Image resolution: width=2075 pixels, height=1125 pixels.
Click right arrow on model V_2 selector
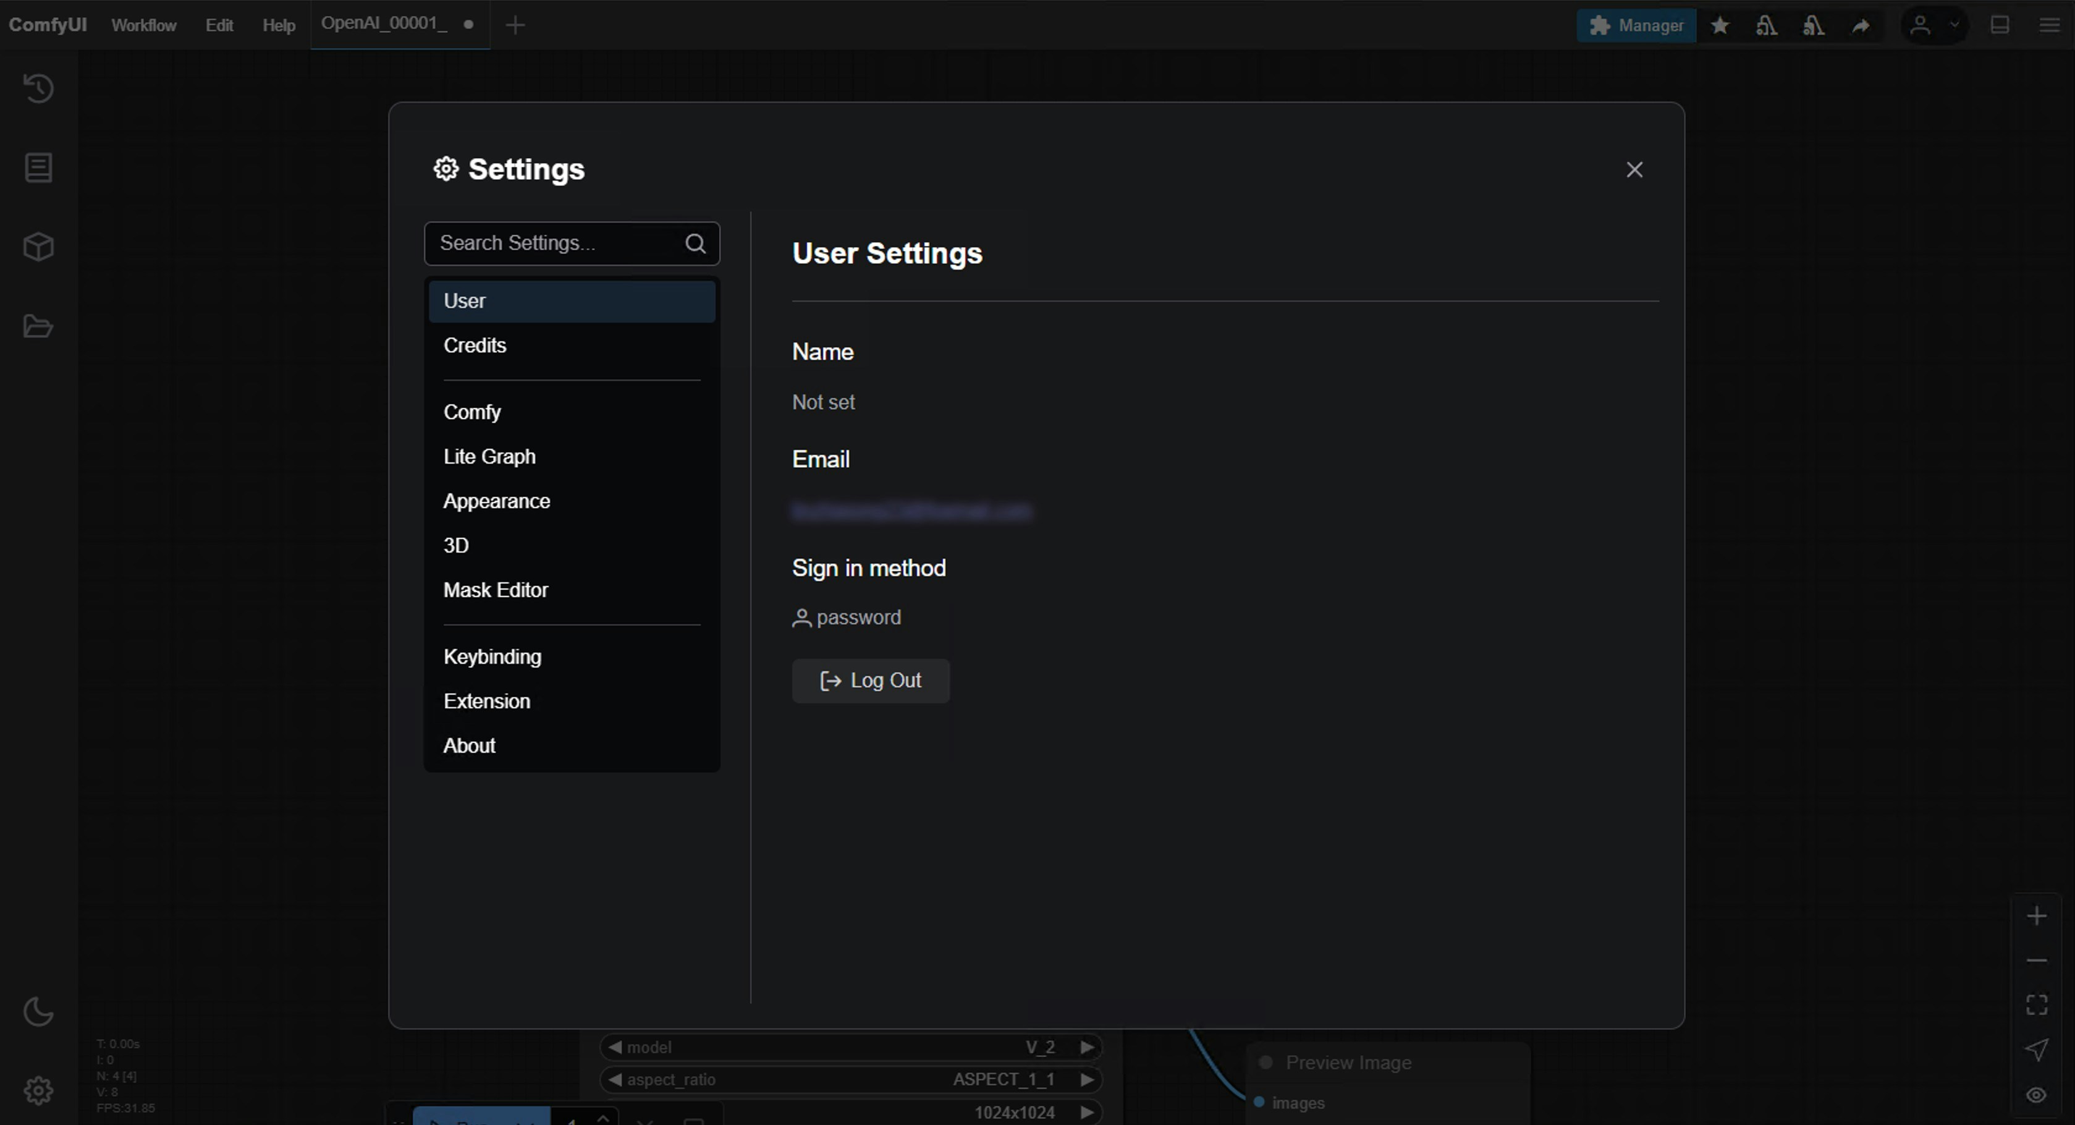[x=1087, y=1047]
